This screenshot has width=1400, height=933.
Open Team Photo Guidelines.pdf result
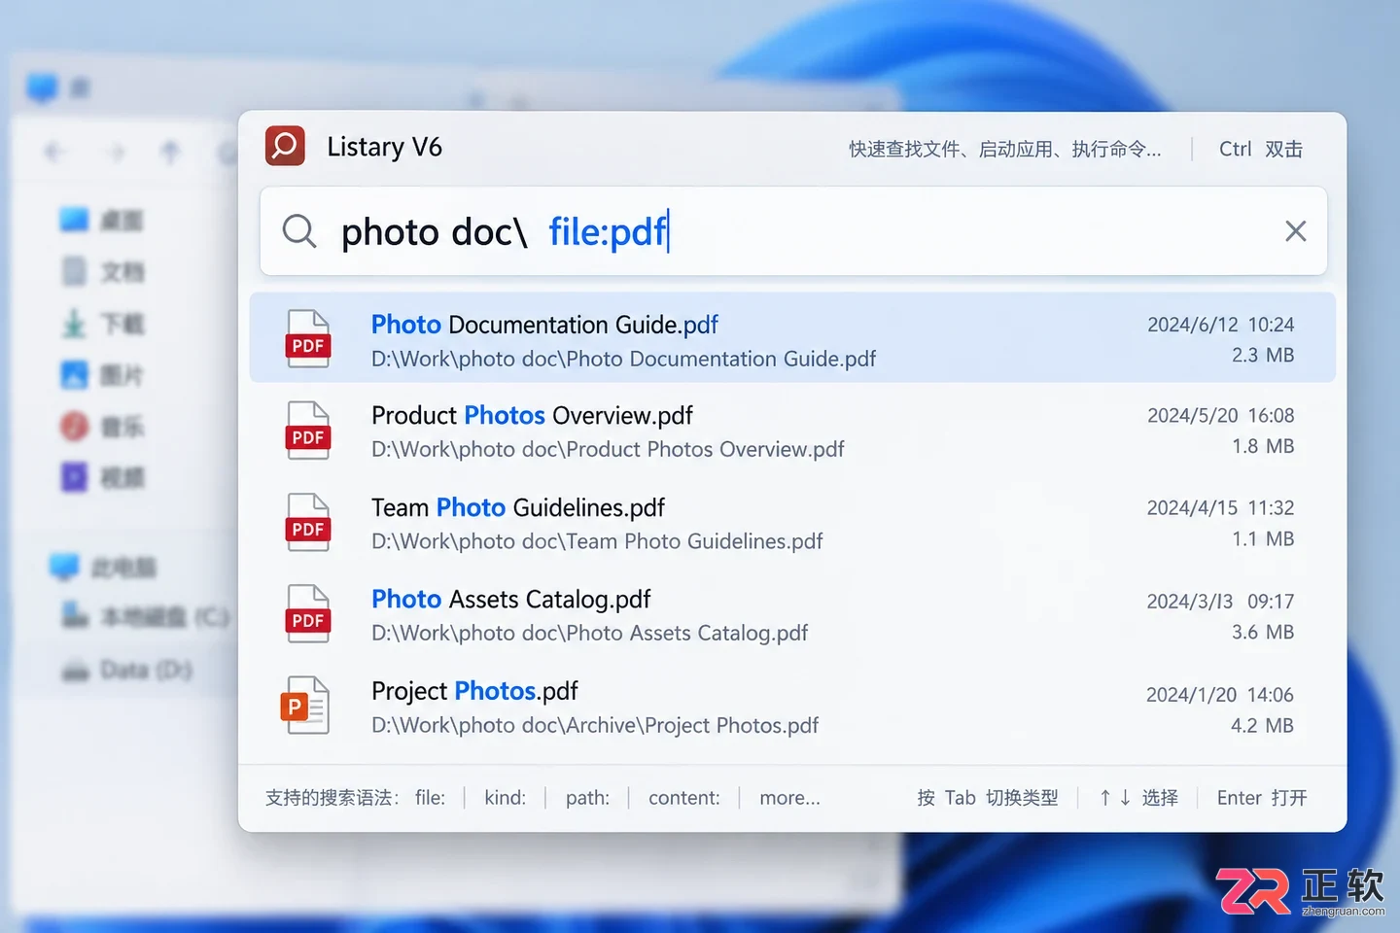792,522
